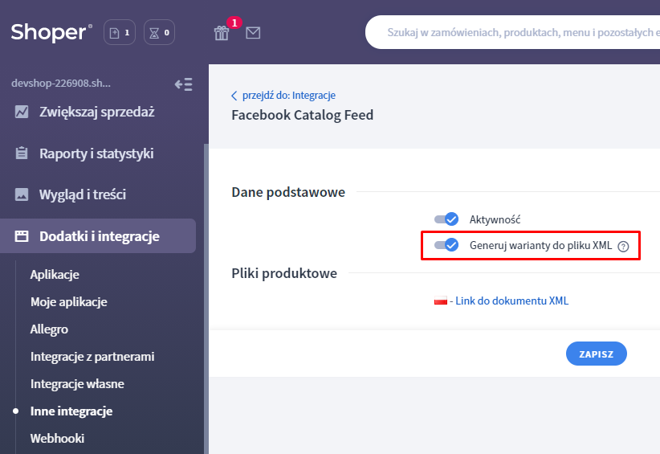
Task: Expand the Zwiększaj sprzedaż menu
Action: [x=96, y=112]
